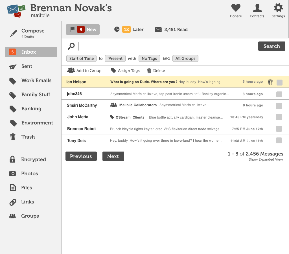
Task: Click the search magnifier icon
Action: 71,46
